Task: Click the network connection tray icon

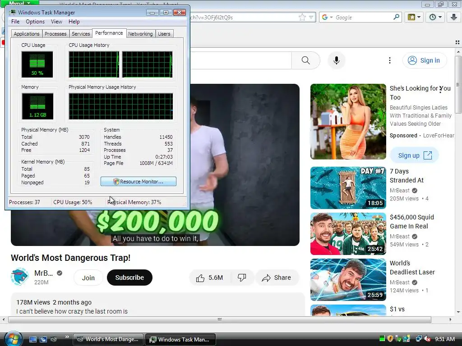Action: [418, 339]
